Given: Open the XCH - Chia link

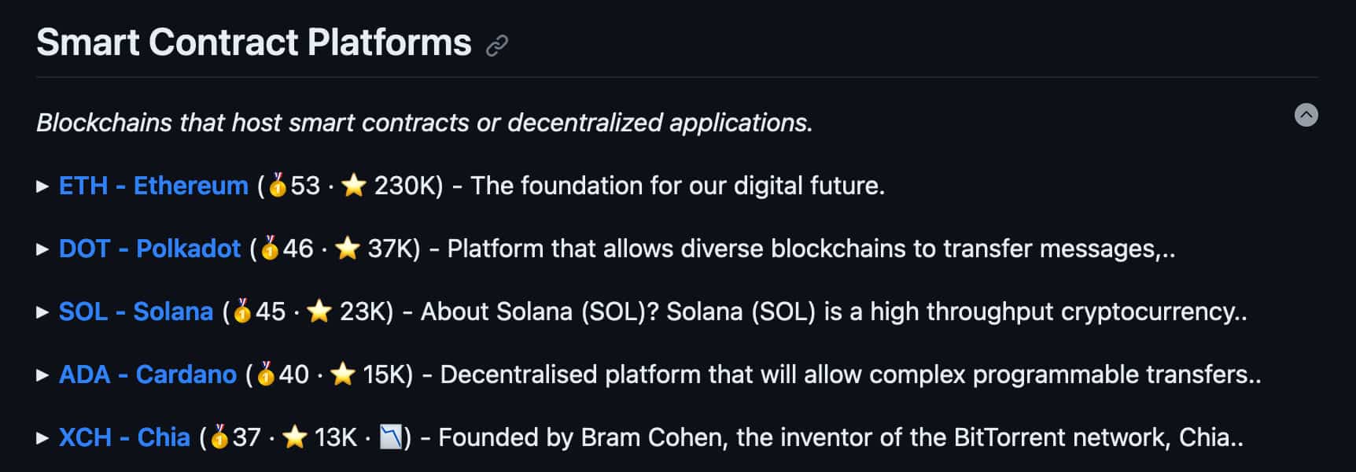Looking at the screenshot, I should point(124,437).
